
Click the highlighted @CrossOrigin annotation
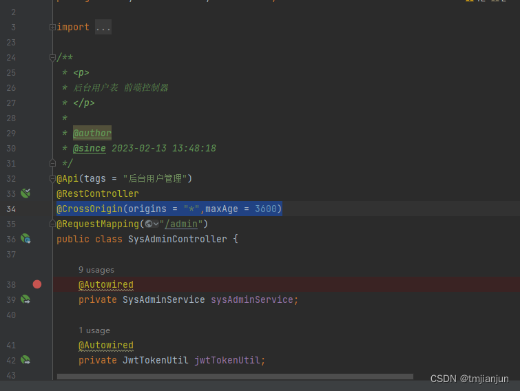pyautogui.click(x=169, y=209)
